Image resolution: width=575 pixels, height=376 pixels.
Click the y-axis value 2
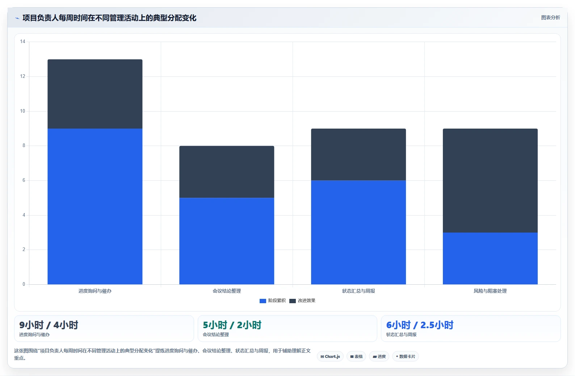coord(24,250)
